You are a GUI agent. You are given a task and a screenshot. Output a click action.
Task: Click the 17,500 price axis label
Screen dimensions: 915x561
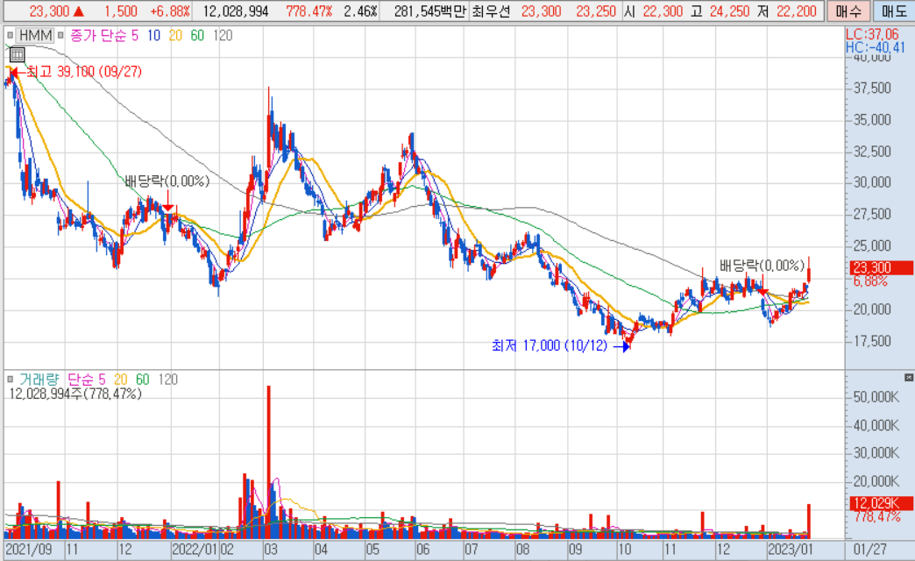click(x=872, y=341)
